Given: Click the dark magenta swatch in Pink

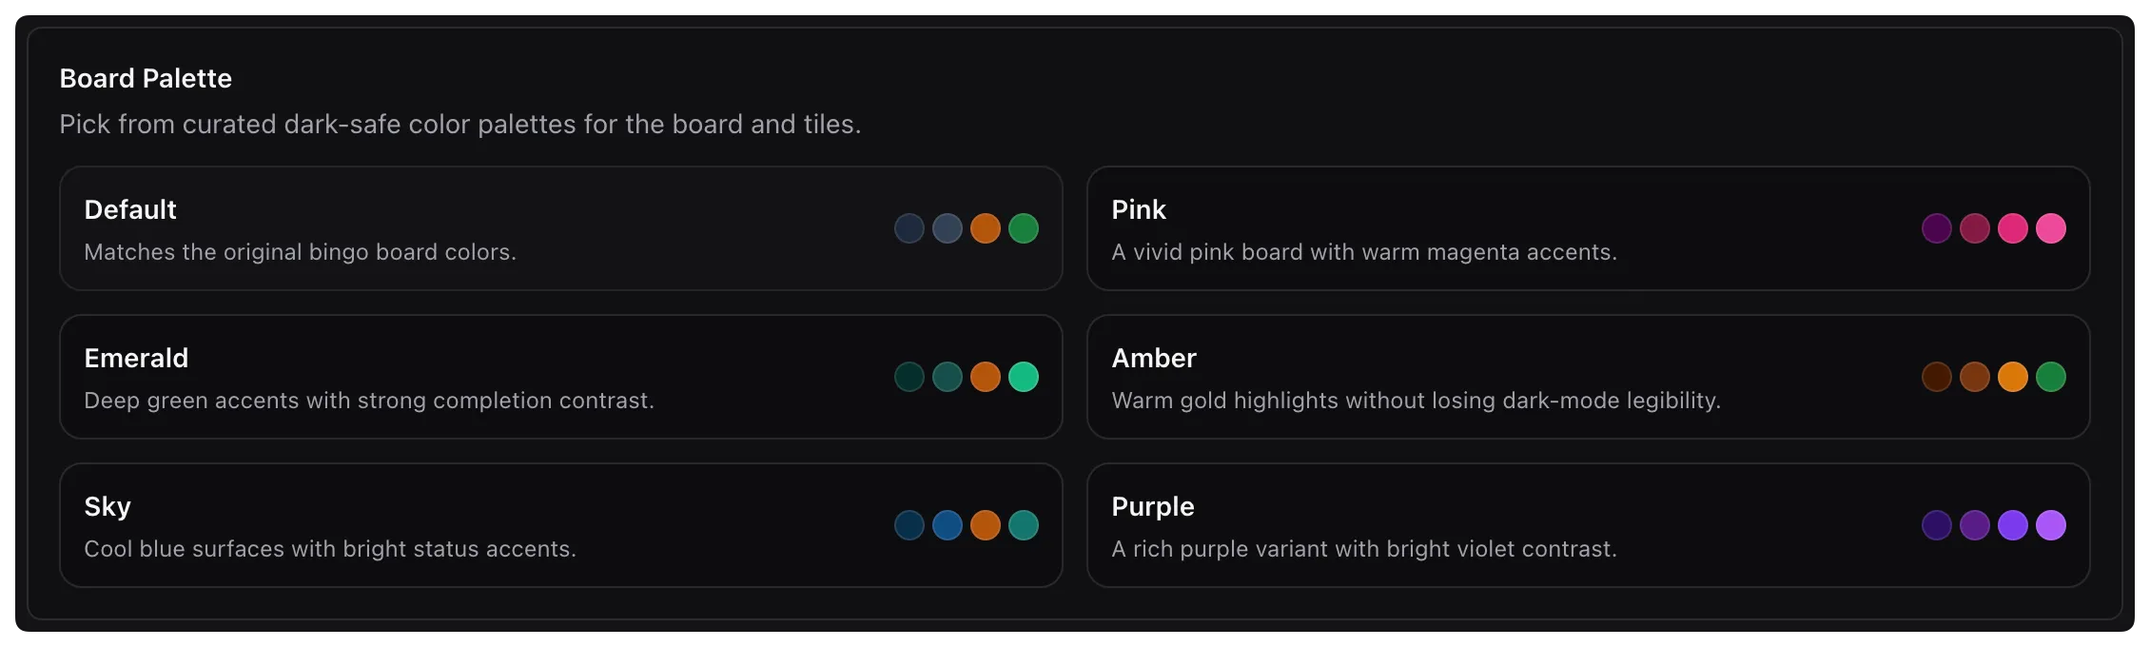Looking at the screenshot, I should (1938, 228).
